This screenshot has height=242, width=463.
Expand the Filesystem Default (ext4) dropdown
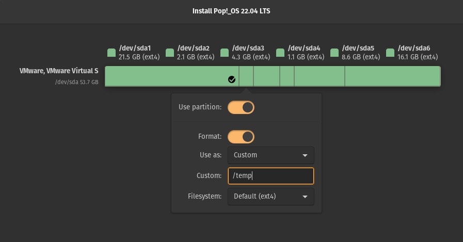pos(271,197)
